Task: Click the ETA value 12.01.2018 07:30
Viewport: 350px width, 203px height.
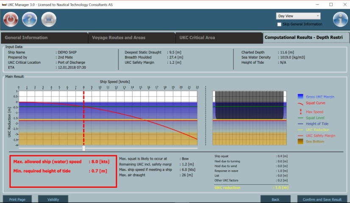Action: point(72,68)
